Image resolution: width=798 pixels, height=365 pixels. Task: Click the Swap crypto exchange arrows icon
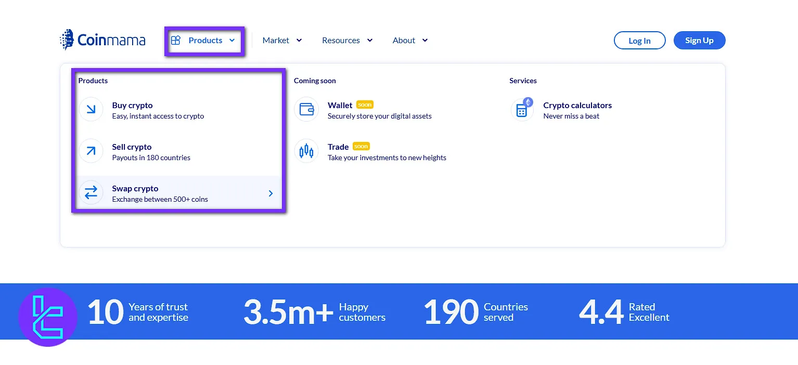click(x=91, y=192)
